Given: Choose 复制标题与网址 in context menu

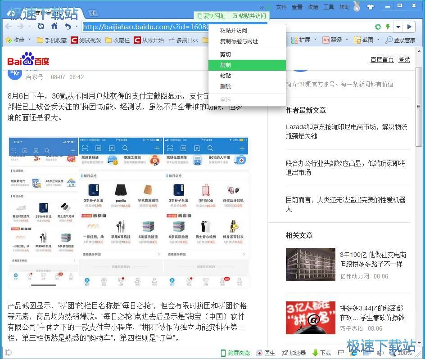Looking at the screenshot, I should coord(247,41).
